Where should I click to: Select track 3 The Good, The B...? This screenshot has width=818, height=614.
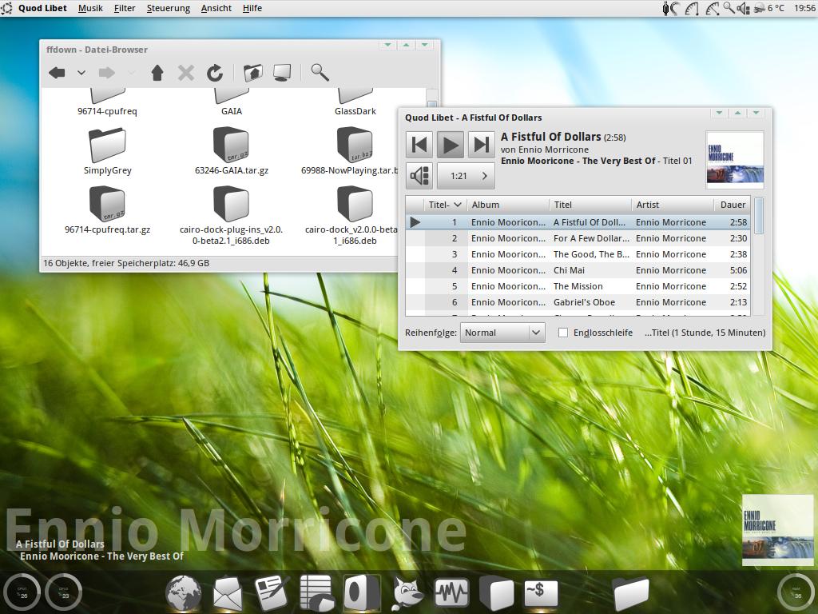pos(578,254)
